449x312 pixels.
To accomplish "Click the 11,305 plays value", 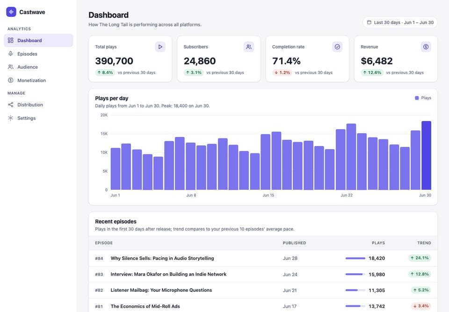I will click(377, 290).
